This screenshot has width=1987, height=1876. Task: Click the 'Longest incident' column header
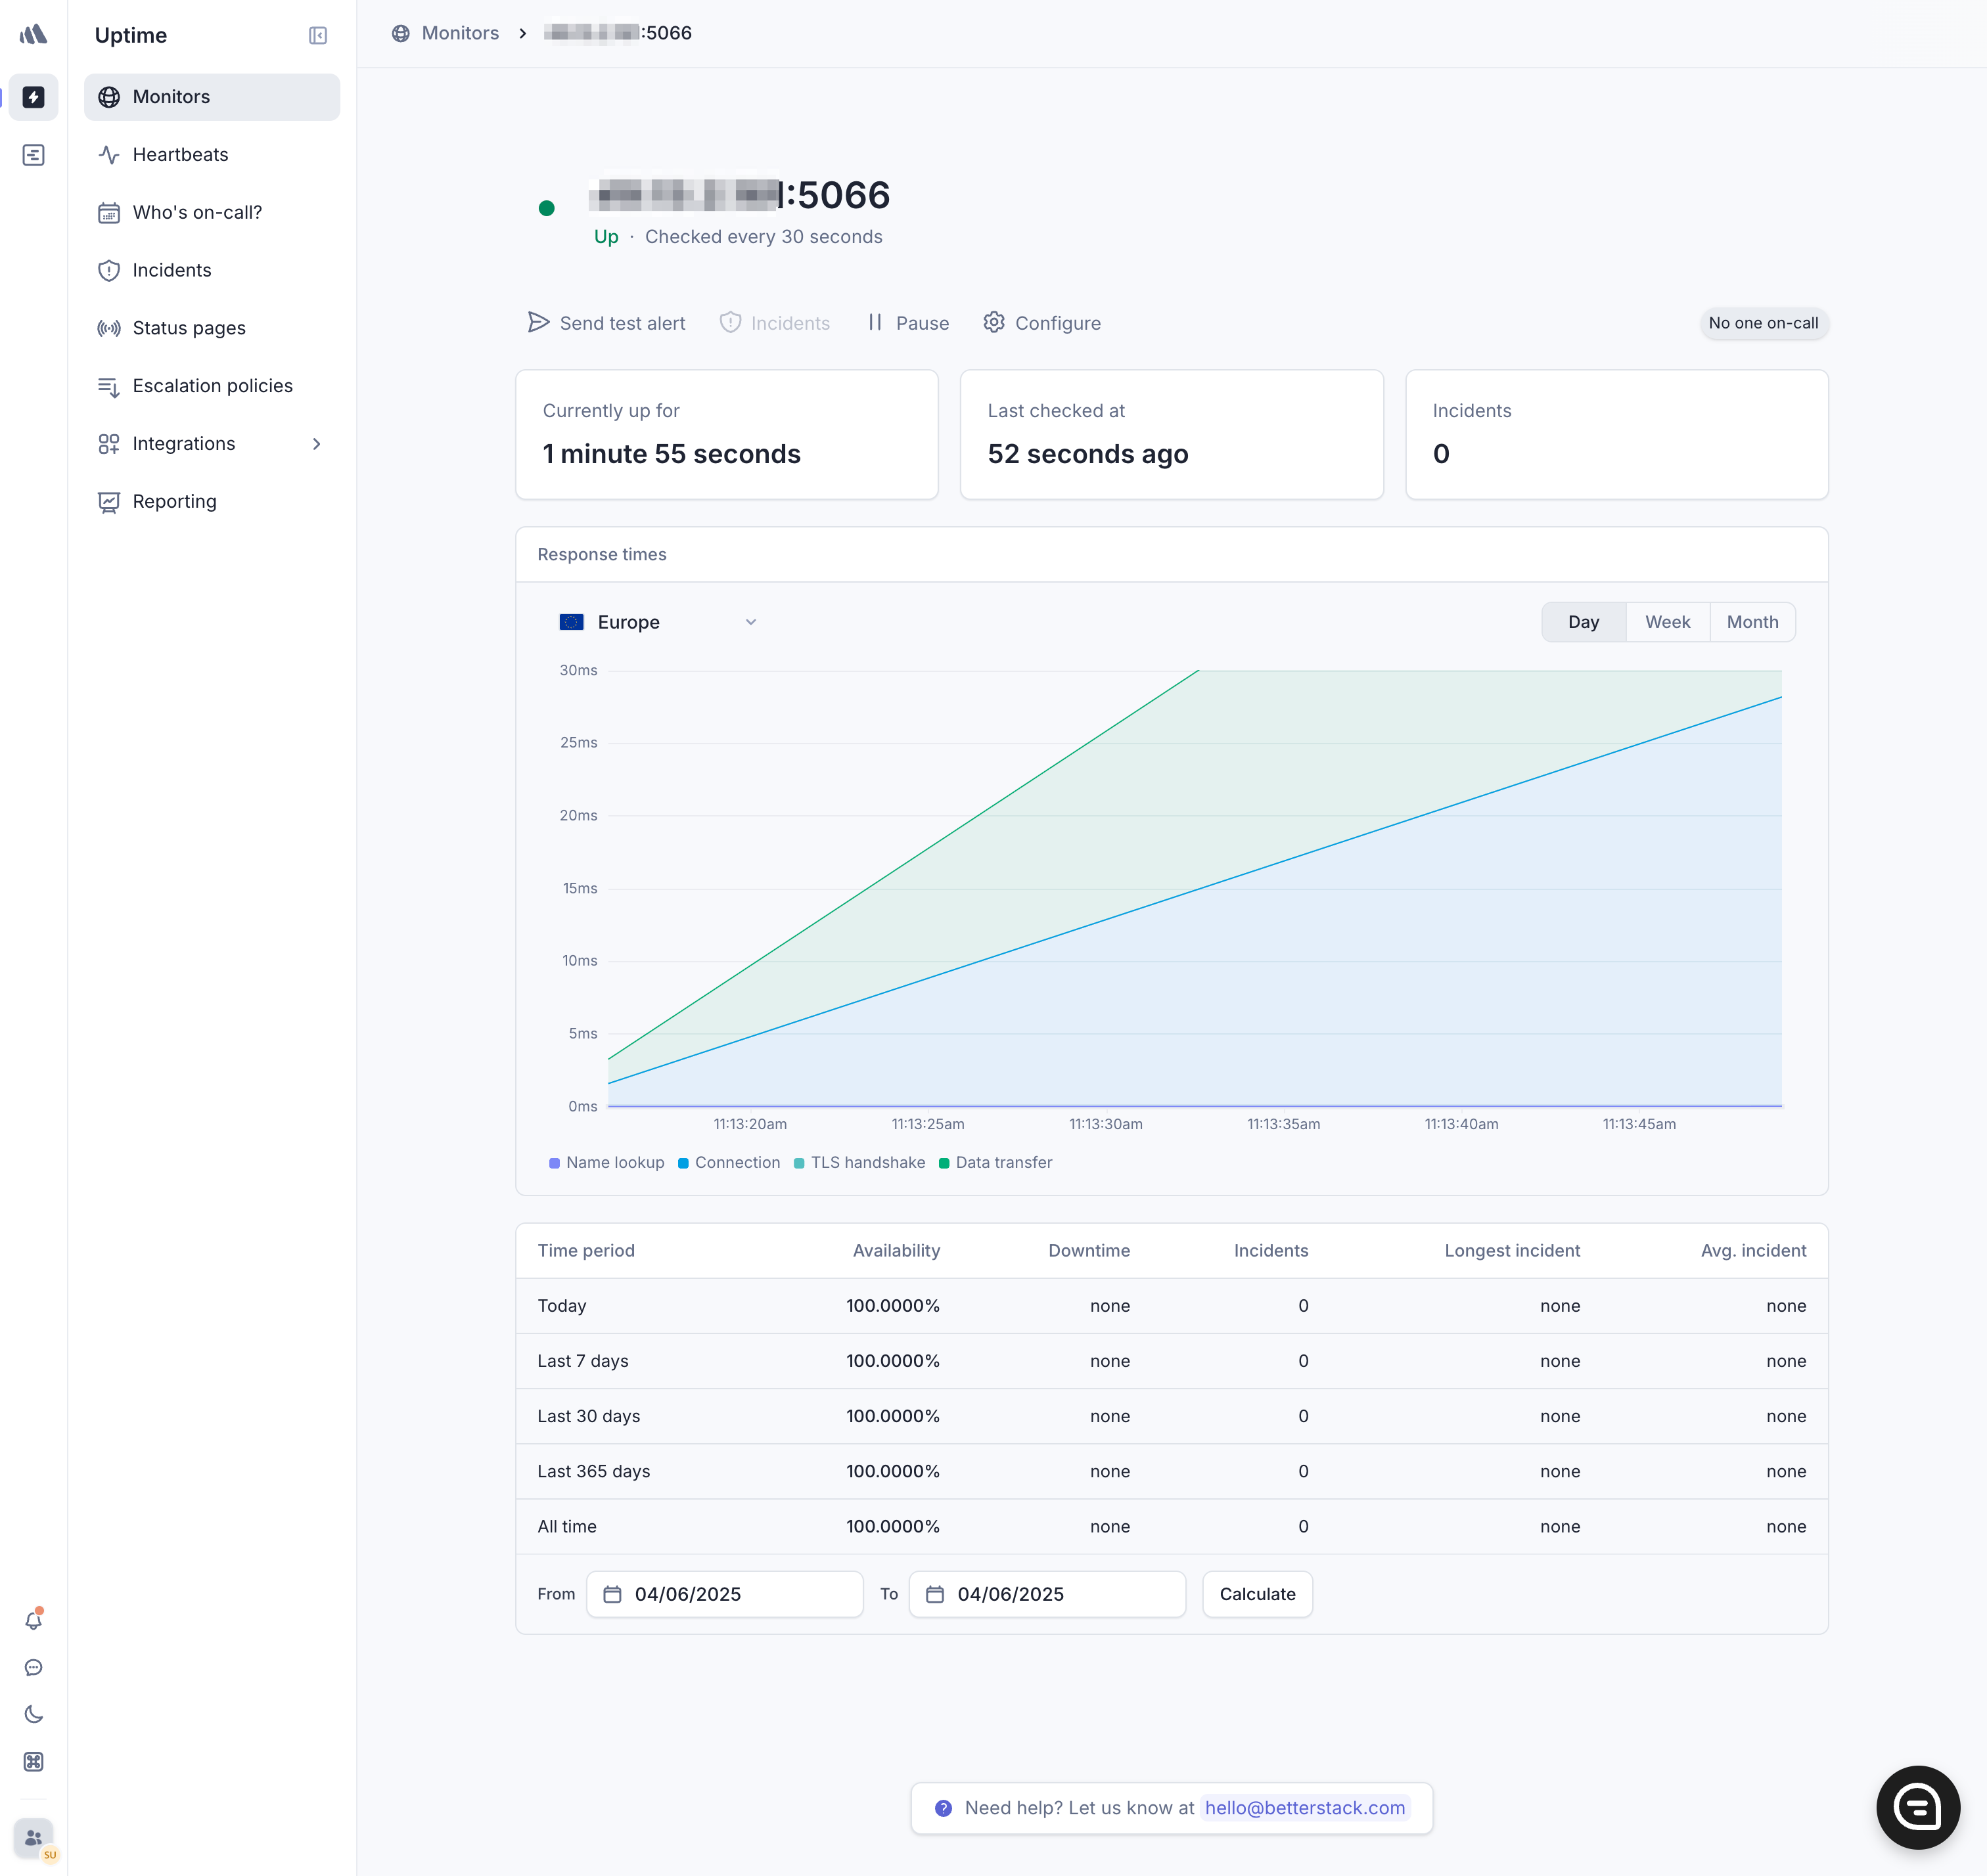click(1513, 1250)
